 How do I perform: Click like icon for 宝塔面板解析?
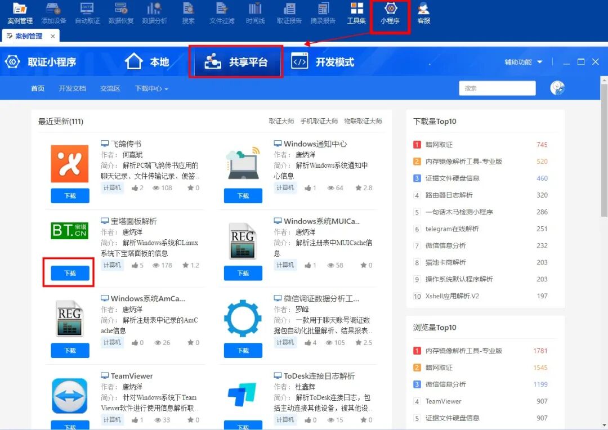[135, 265]
